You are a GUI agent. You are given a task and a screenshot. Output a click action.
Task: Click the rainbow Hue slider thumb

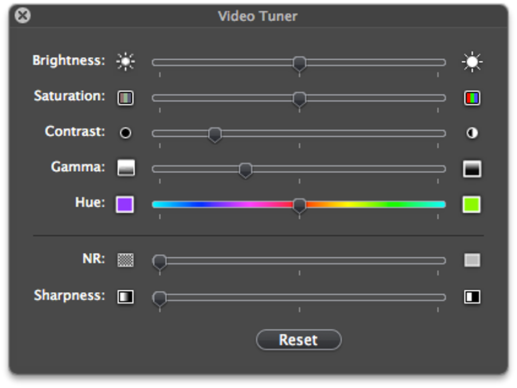point(300,205)
